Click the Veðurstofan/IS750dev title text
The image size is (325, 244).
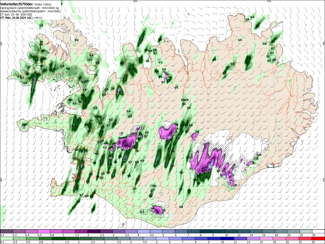click(17, 4)
